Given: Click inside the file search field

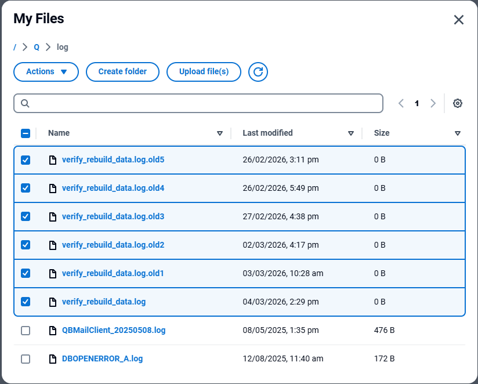Looking at the screenshot, I should click(203, 103).
